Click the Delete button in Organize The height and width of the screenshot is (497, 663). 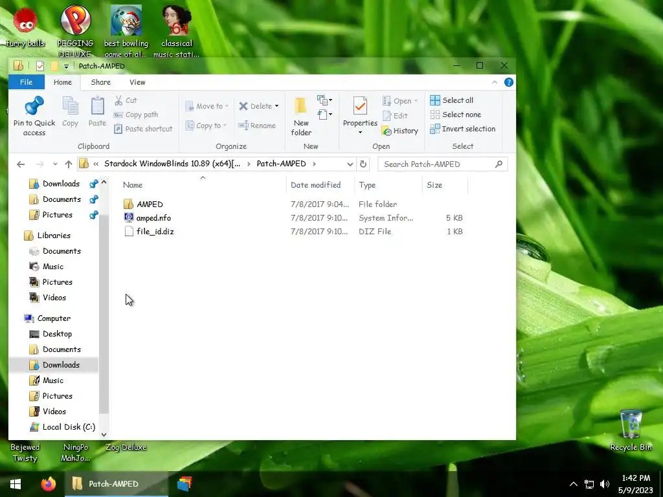pos(255,106)
